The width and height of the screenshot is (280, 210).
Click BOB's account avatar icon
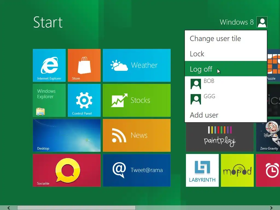point(196,84)
